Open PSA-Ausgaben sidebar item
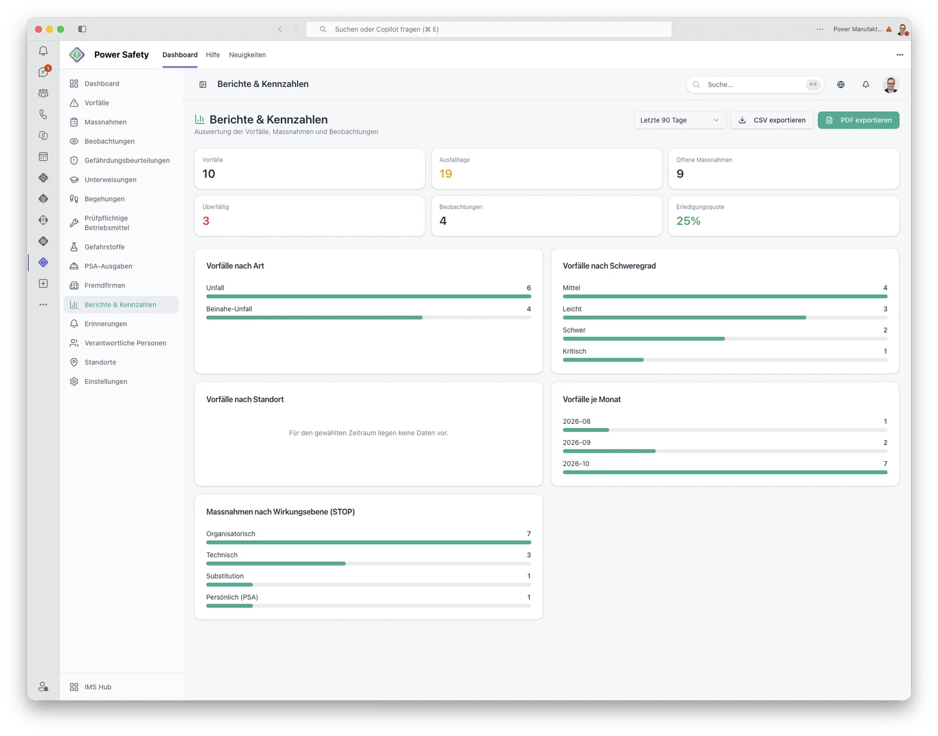This screenshot has height=736, width=938. (121, 266)
